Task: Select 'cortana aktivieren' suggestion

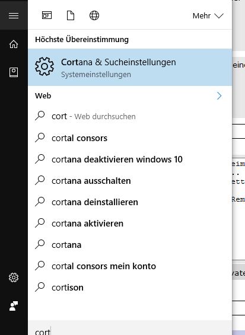Action: point(130,224)
